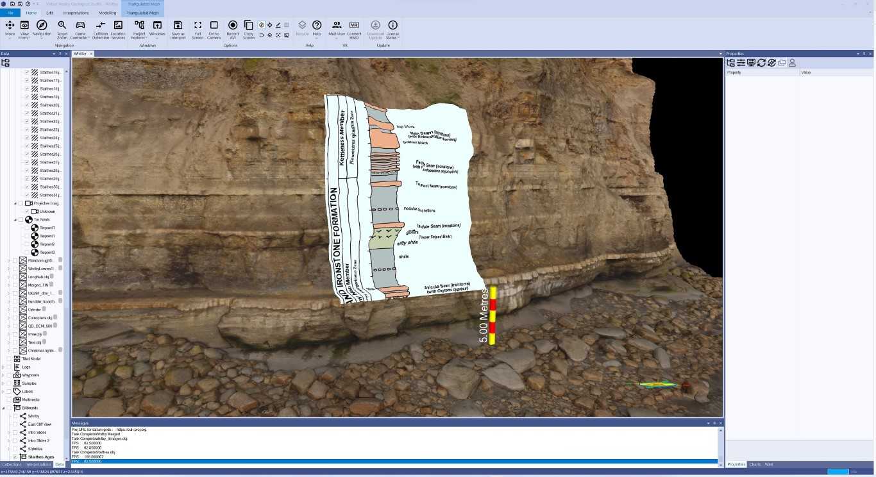Enable Collision Detection
Image resolution: width=876 pixels, height=477 pixels.
[101, 29]
